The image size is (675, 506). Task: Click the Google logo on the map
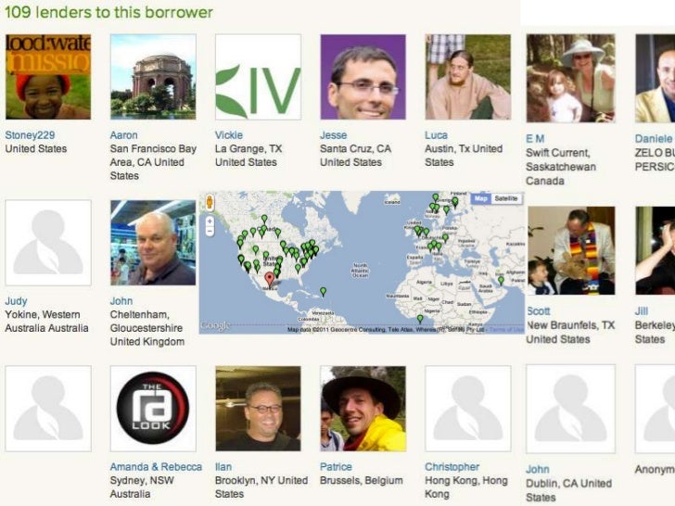[x=215, y=325]
